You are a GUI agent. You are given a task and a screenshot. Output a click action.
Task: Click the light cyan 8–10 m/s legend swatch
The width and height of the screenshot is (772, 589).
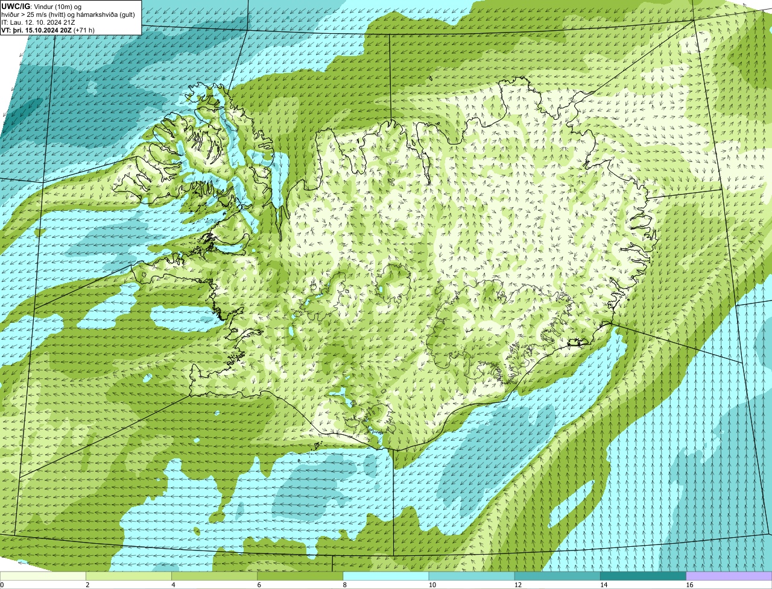(x=386, y=576)
